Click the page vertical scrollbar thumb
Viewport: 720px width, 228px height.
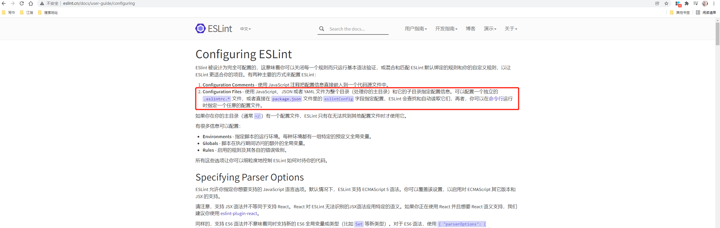point(717,34)
